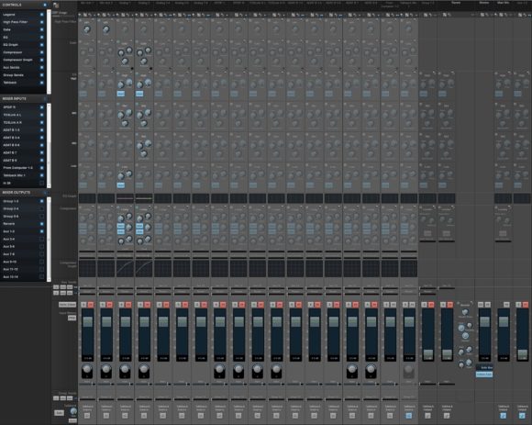Viewport: 532px width, 425px height.
Task: Toggle From Computer 1-2 input visibility
Action: pos(41,168)
